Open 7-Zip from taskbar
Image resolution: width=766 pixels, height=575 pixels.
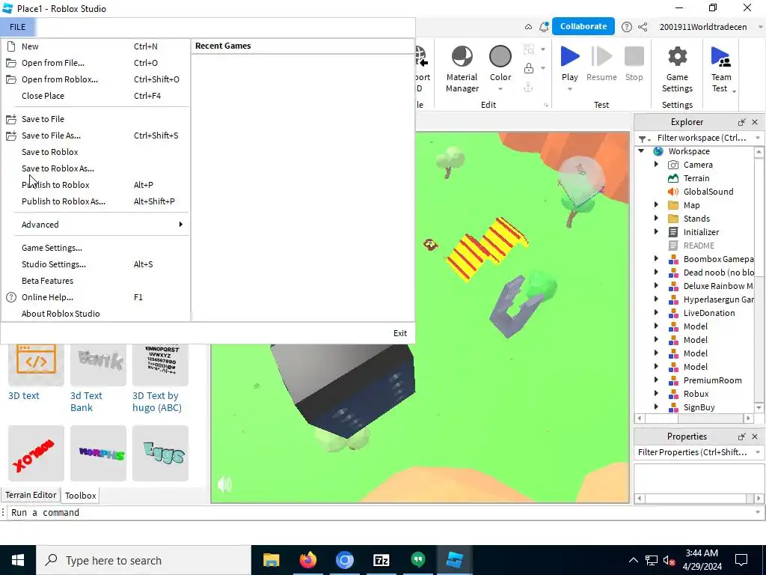click(381, 560)
